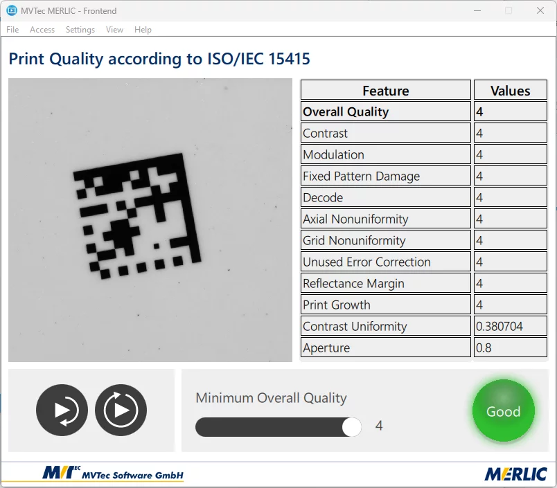Open the View menu
This screenshot has width=557, height=488.
pos(115,30)
